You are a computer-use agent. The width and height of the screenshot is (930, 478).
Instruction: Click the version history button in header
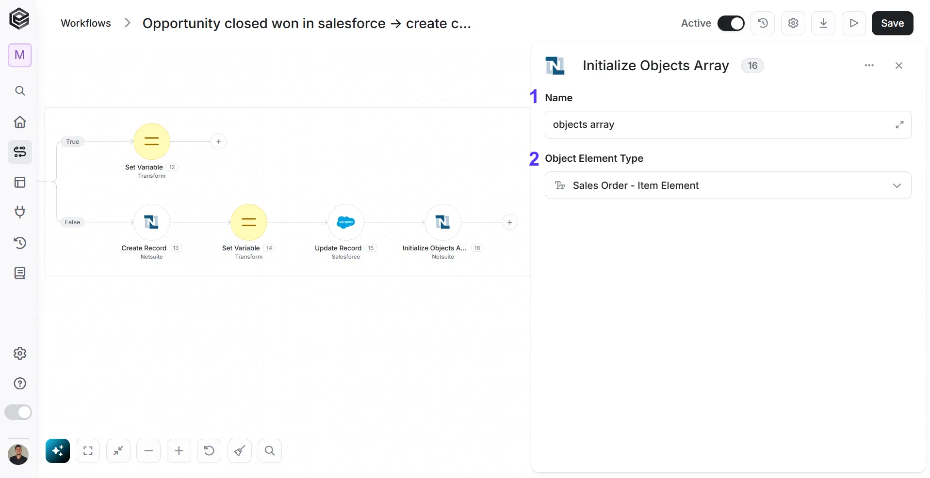(763, 23)
